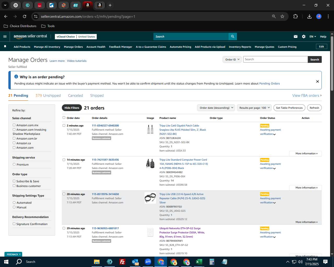Click the Hide Filters button
Image resolution: width=334 pixels, height=267 pixels.
pyautogui.click(x=72, y=108)
